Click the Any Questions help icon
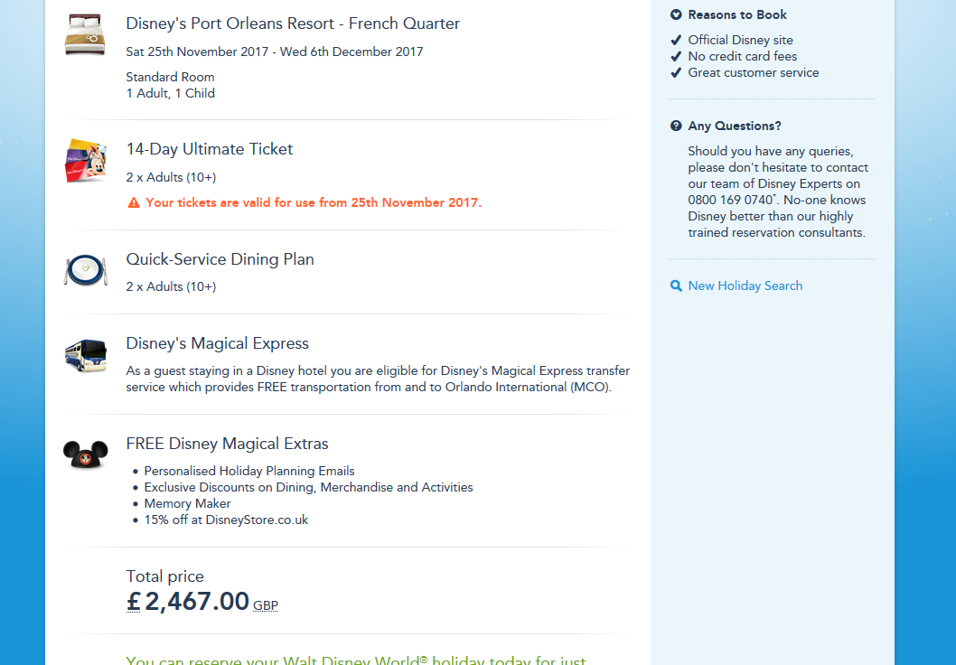956x665 pixels. click(x=676, y=126)
